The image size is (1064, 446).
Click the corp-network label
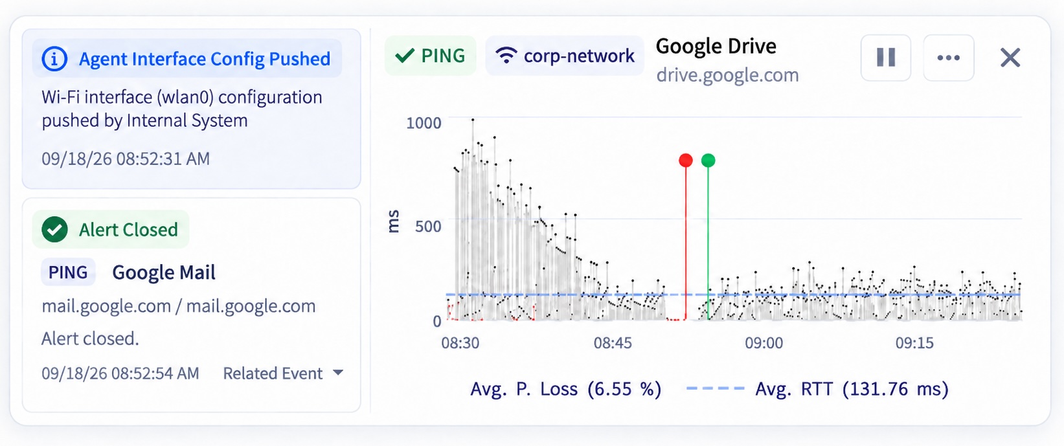pos(579,56)
